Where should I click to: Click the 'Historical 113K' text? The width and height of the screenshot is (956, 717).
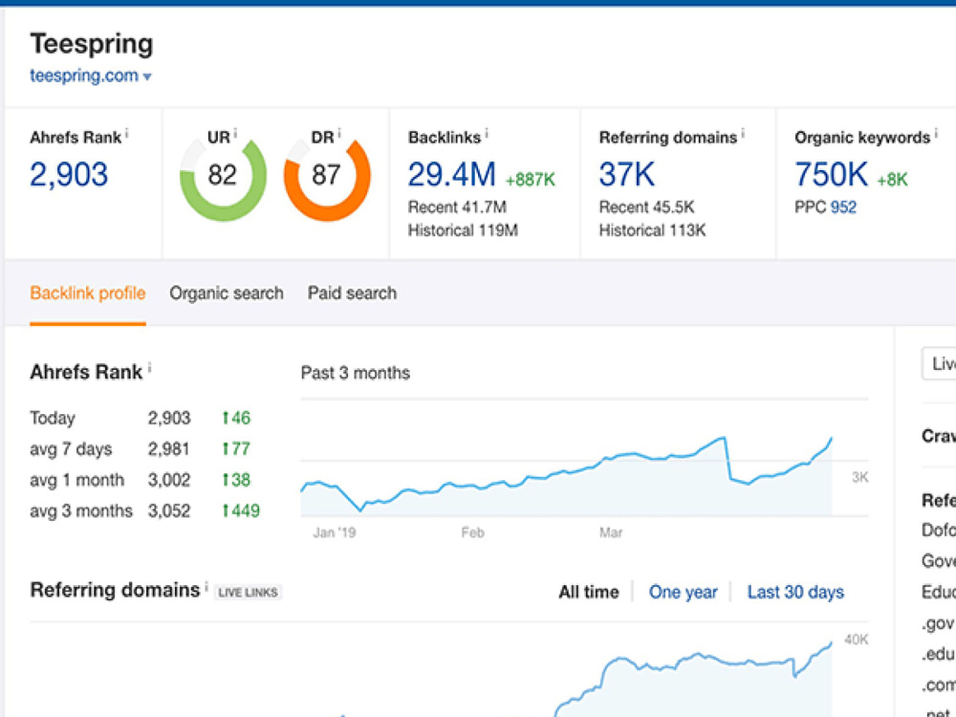652,230
